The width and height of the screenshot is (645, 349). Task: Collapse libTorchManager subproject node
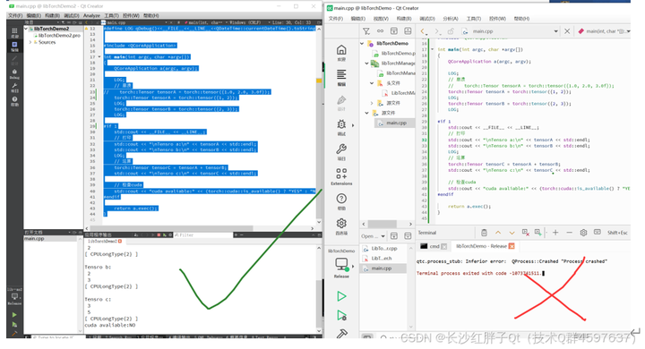tap(367, 64)
